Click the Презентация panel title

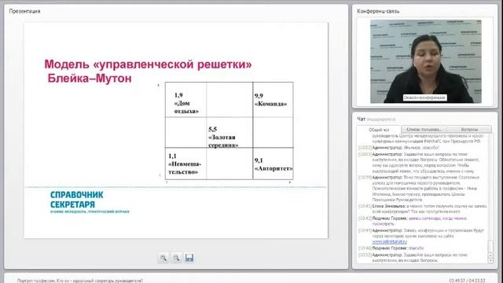[24, 11]
